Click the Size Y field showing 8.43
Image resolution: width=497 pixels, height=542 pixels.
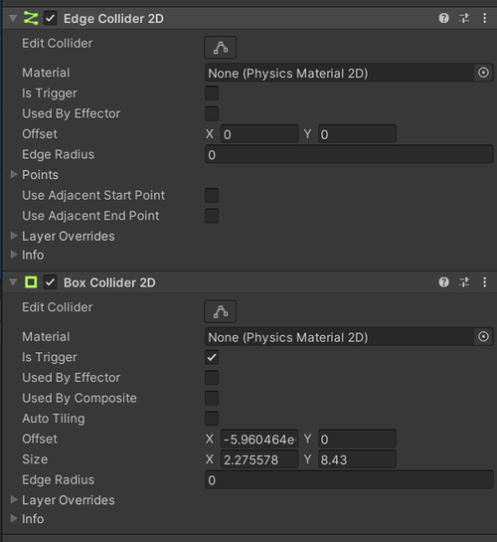357,459
